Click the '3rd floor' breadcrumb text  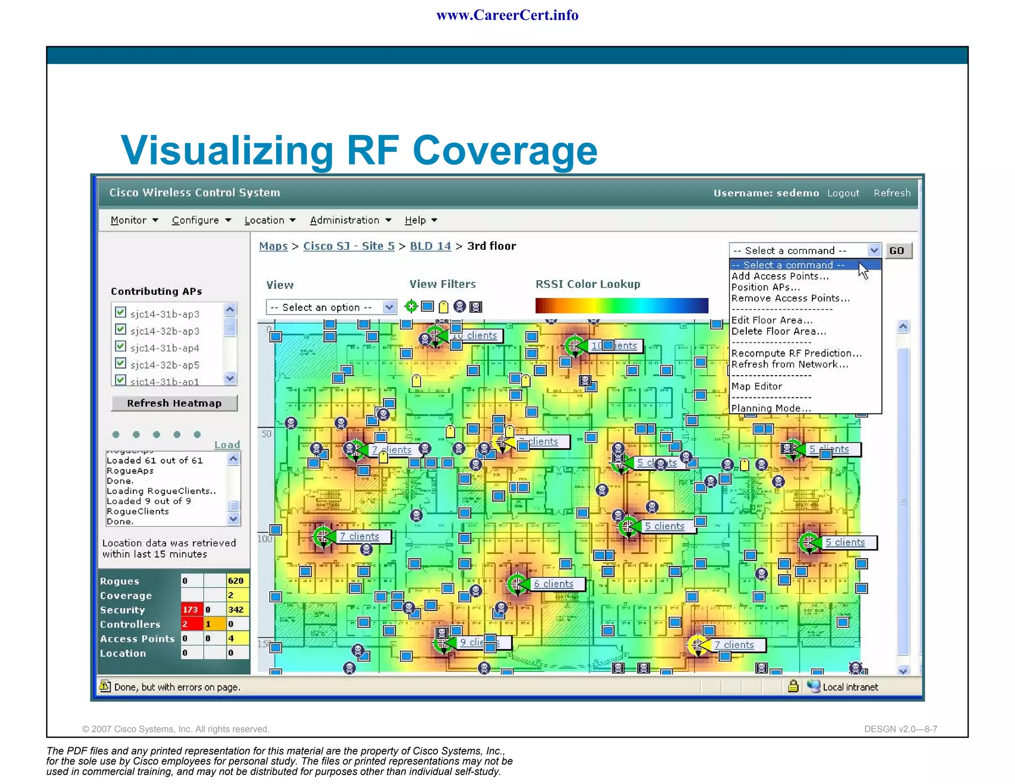[492, 246]
